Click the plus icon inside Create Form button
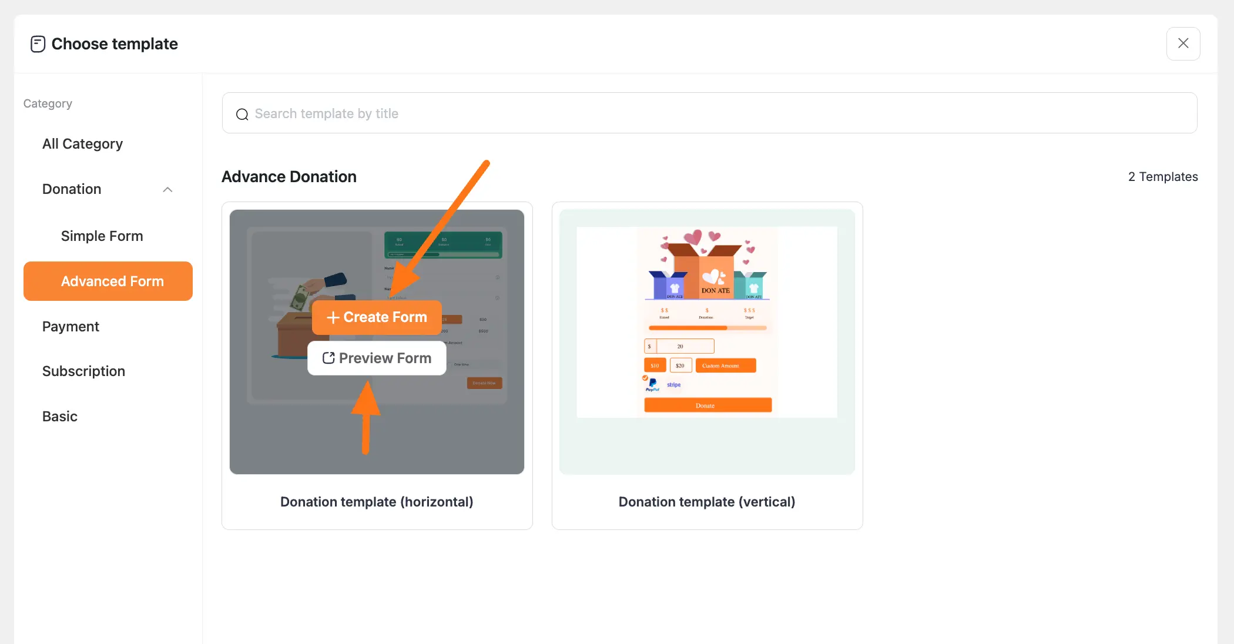 click(333, 317)
